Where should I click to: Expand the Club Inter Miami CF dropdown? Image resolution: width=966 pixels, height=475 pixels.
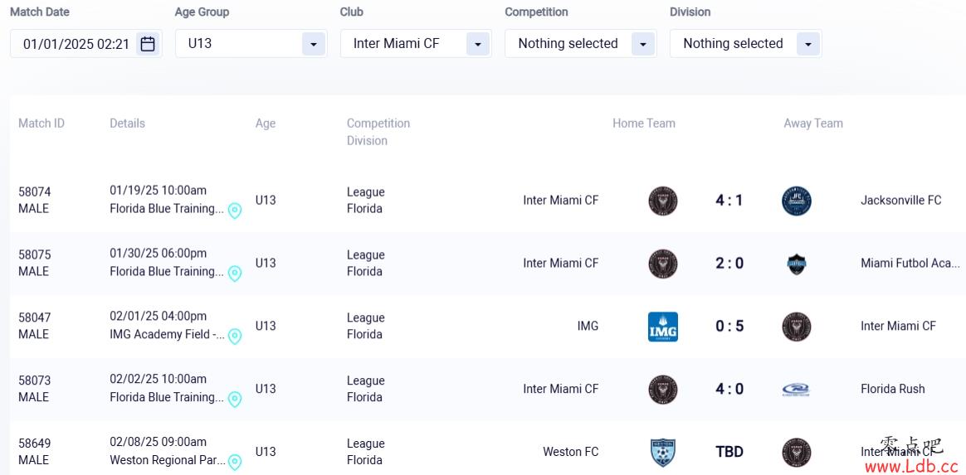(416, 44)
